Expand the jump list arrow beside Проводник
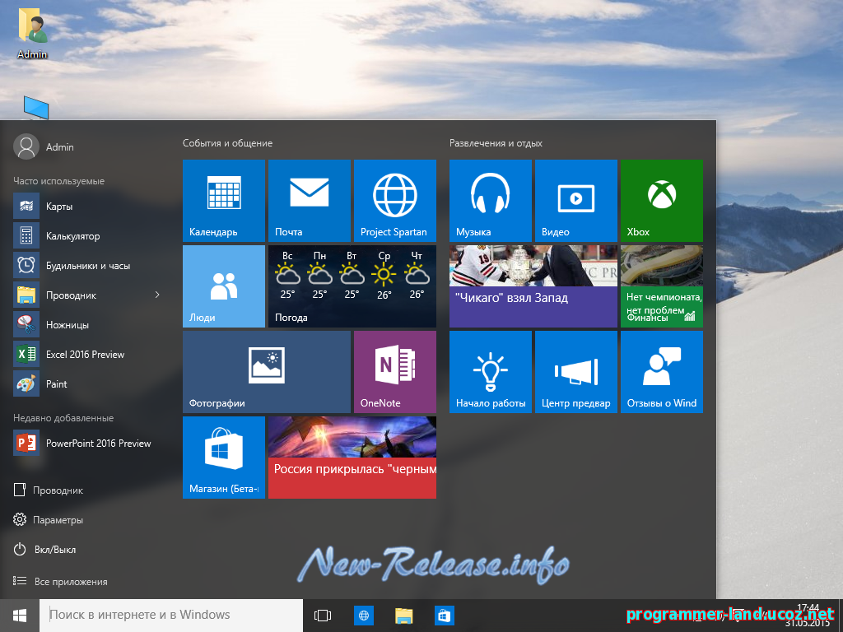Viewport: 843px width, 632px height. click(x=157, y=295)
